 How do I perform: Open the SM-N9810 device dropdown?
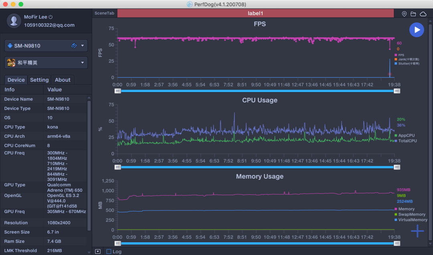click(82, 46)
